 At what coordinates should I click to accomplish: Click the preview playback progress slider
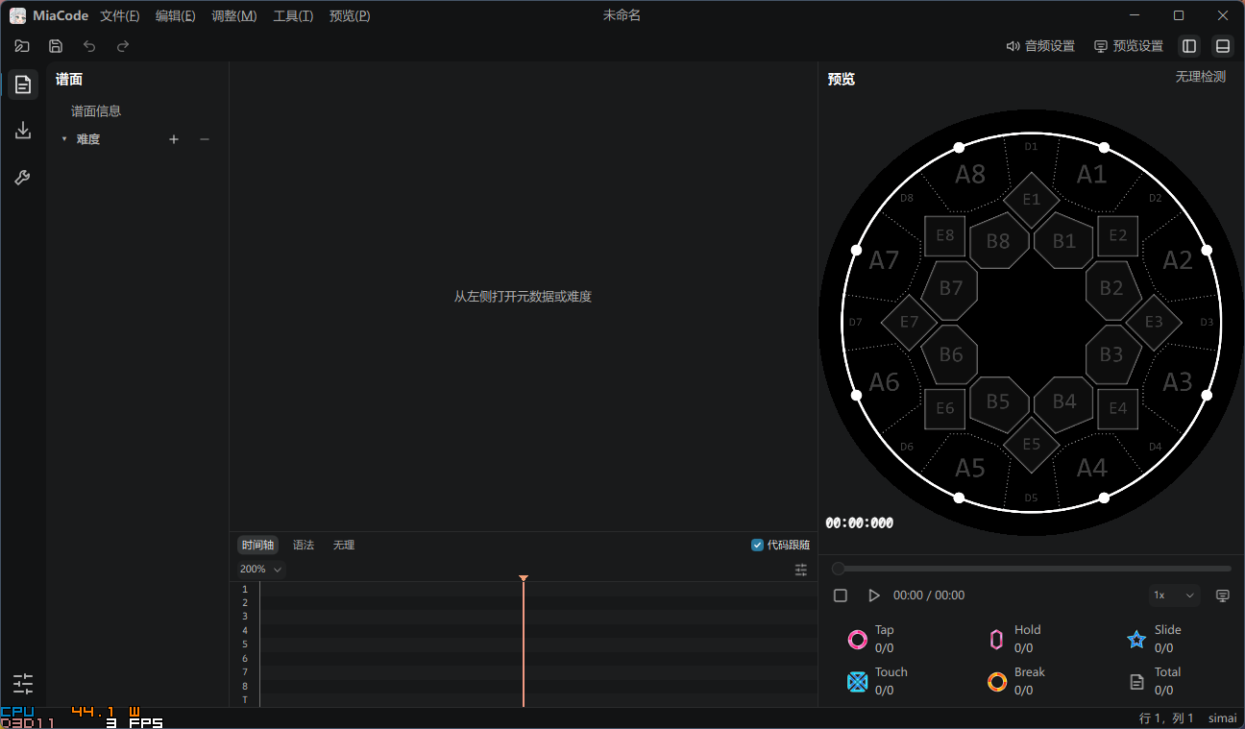(1032, 569)
